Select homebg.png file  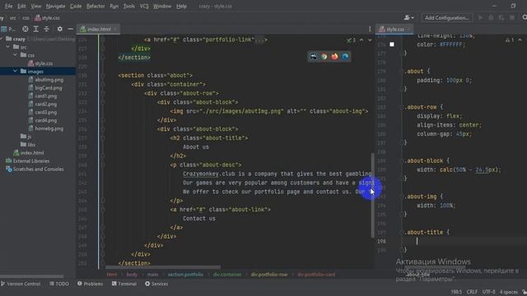point(46,128)
